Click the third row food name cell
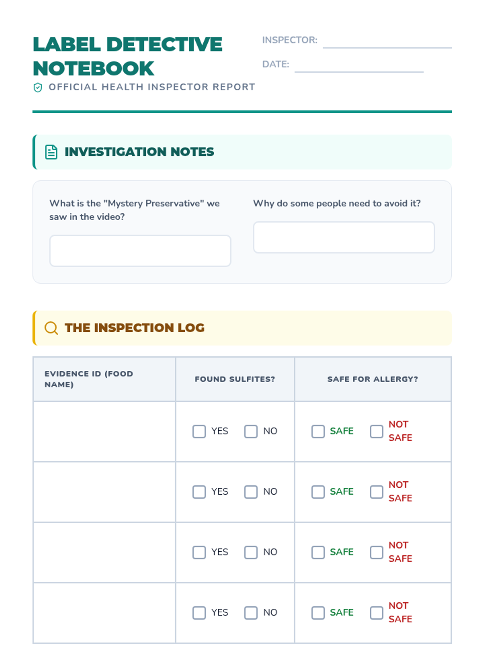 click(x=104, y=552)
